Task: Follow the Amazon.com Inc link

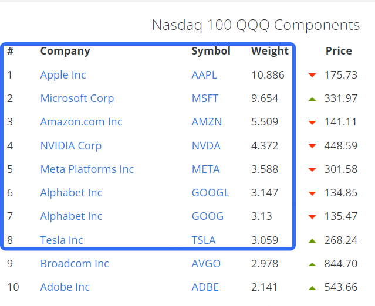Action: [81, 122]
